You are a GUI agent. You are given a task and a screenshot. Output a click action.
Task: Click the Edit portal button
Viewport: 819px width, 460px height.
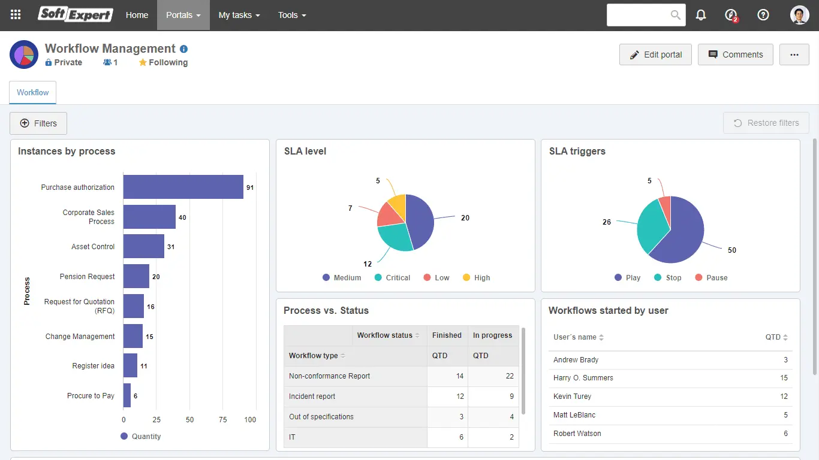click(x=655, y=55)
